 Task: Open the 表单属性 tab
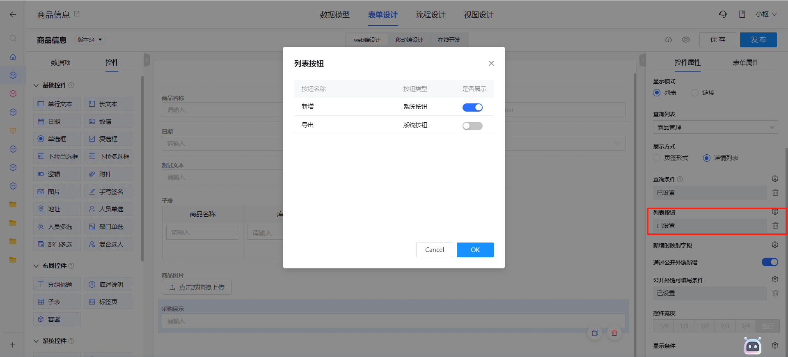point(746,63)
